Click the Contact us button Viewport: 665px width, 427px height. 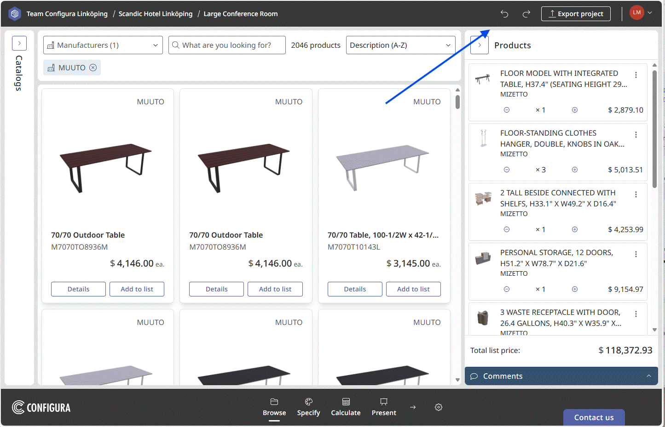pyautogui.click(x=594, y=417)
